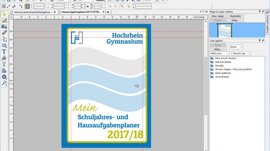Pin the Page & Layer Gallery panel
The image size is (270, 151).
coord(260,11)
